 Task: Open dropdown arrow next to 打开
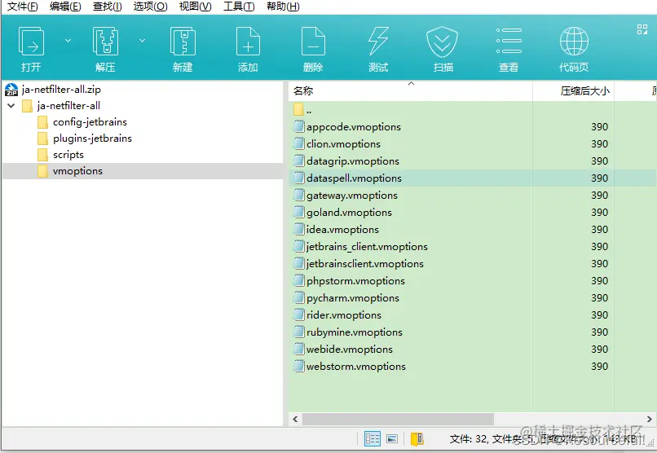click(x=68, y=41)
